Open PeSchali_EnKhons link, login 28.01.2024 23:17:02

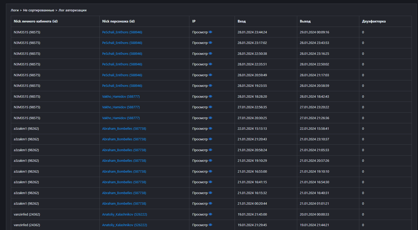[x=122, y=43]
